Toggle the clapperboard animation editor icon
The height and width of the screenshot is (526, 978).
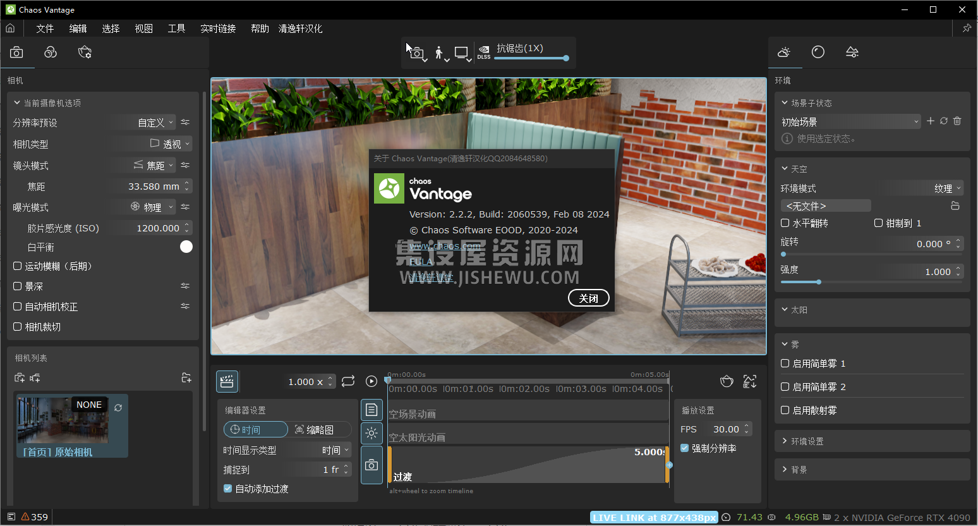click(227, 381)
